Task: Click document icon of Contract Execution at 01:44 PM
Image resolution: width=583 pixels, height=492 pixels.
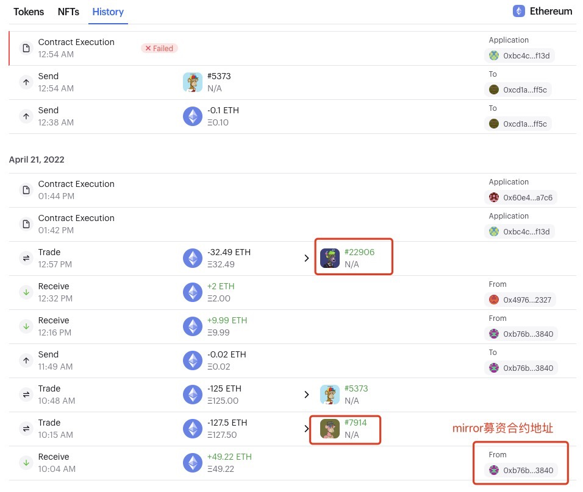Action: [26, 190]
